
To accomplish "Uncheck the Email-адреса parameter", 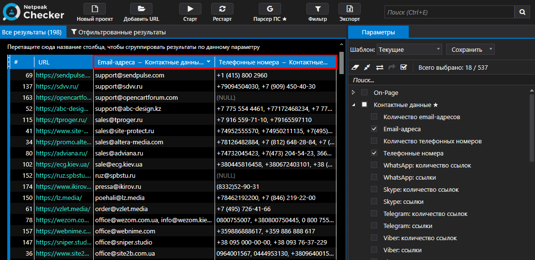I will 374,129.
